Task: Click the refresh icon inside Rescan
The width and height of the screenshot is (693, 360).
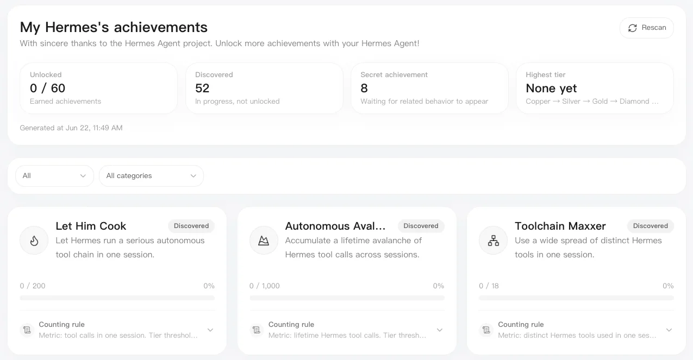Action: pos(632,28)
